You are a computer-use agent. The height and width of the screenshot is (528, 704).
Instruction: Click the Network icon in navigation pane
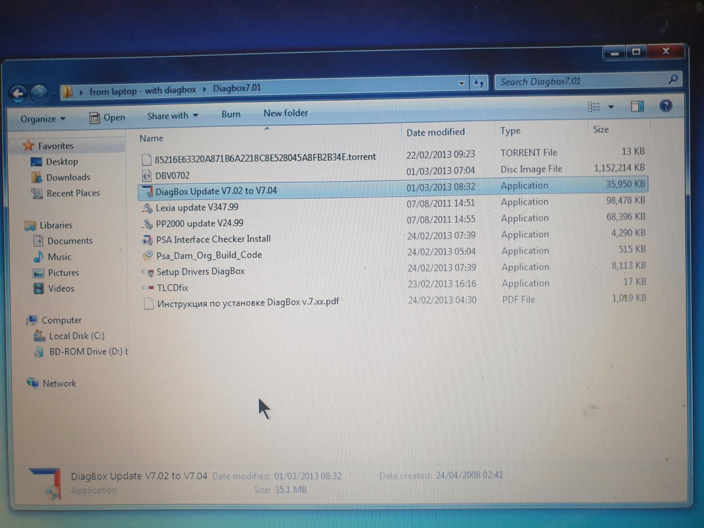pyautogui.click(x=33, y=383)
